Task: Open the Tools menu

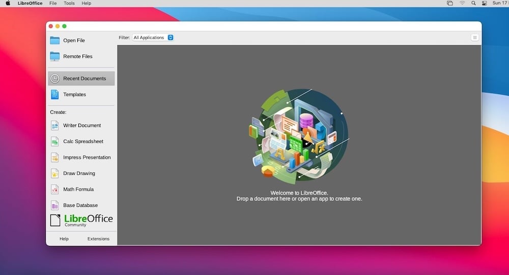Action: coord(69,3)
